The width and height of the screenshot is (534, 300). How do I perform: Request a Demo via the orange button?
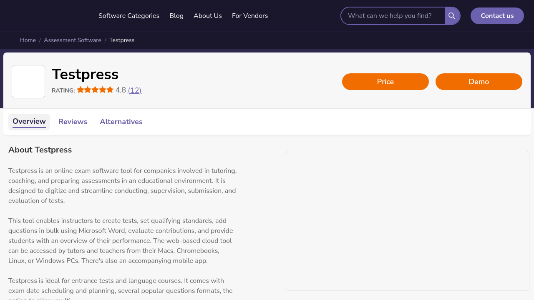pyautogui.click(x=479, y=82)
